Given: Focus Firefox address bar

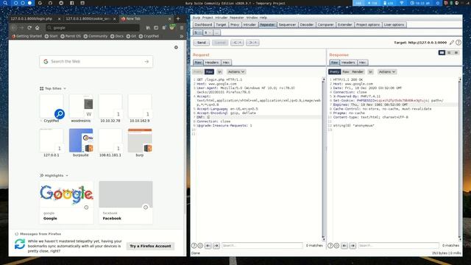Looking at the screenshot, I should click(93, 28).
